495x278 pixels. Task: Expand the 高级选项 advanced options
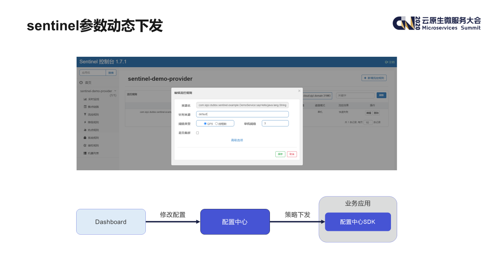[x=237, y=140]
